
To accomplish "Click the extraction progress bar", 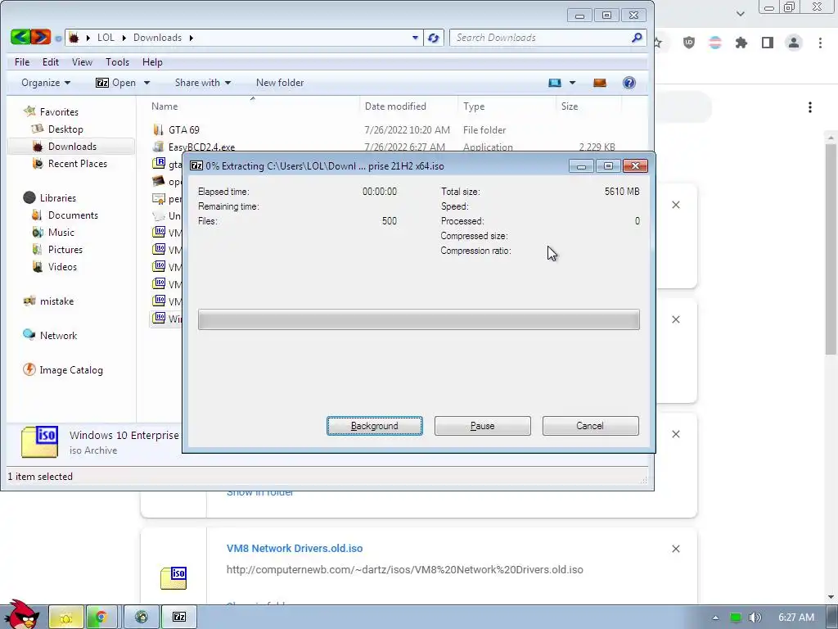I will tap(419, 319).
